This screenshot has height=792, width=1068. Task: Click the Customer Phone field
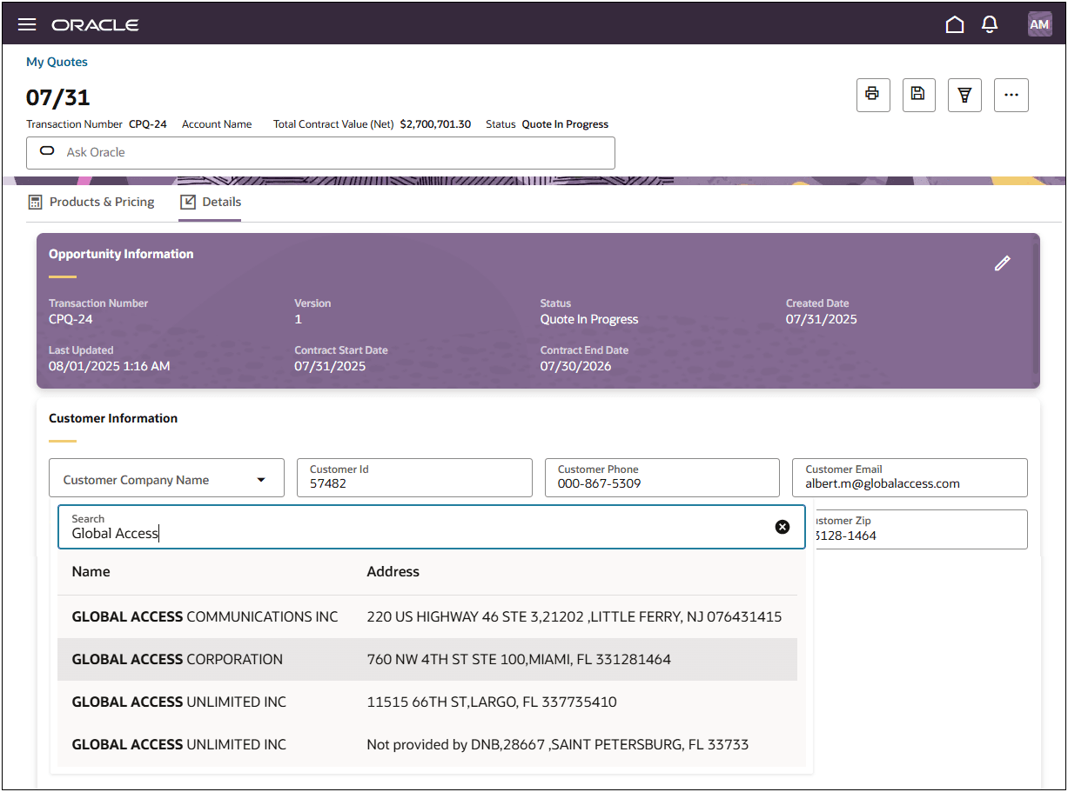coord(662,478)
